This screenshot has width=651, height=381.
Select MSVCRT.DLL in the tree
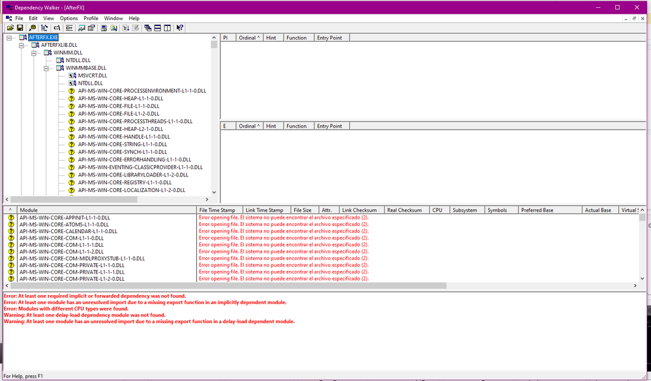(x=92, y=76)
